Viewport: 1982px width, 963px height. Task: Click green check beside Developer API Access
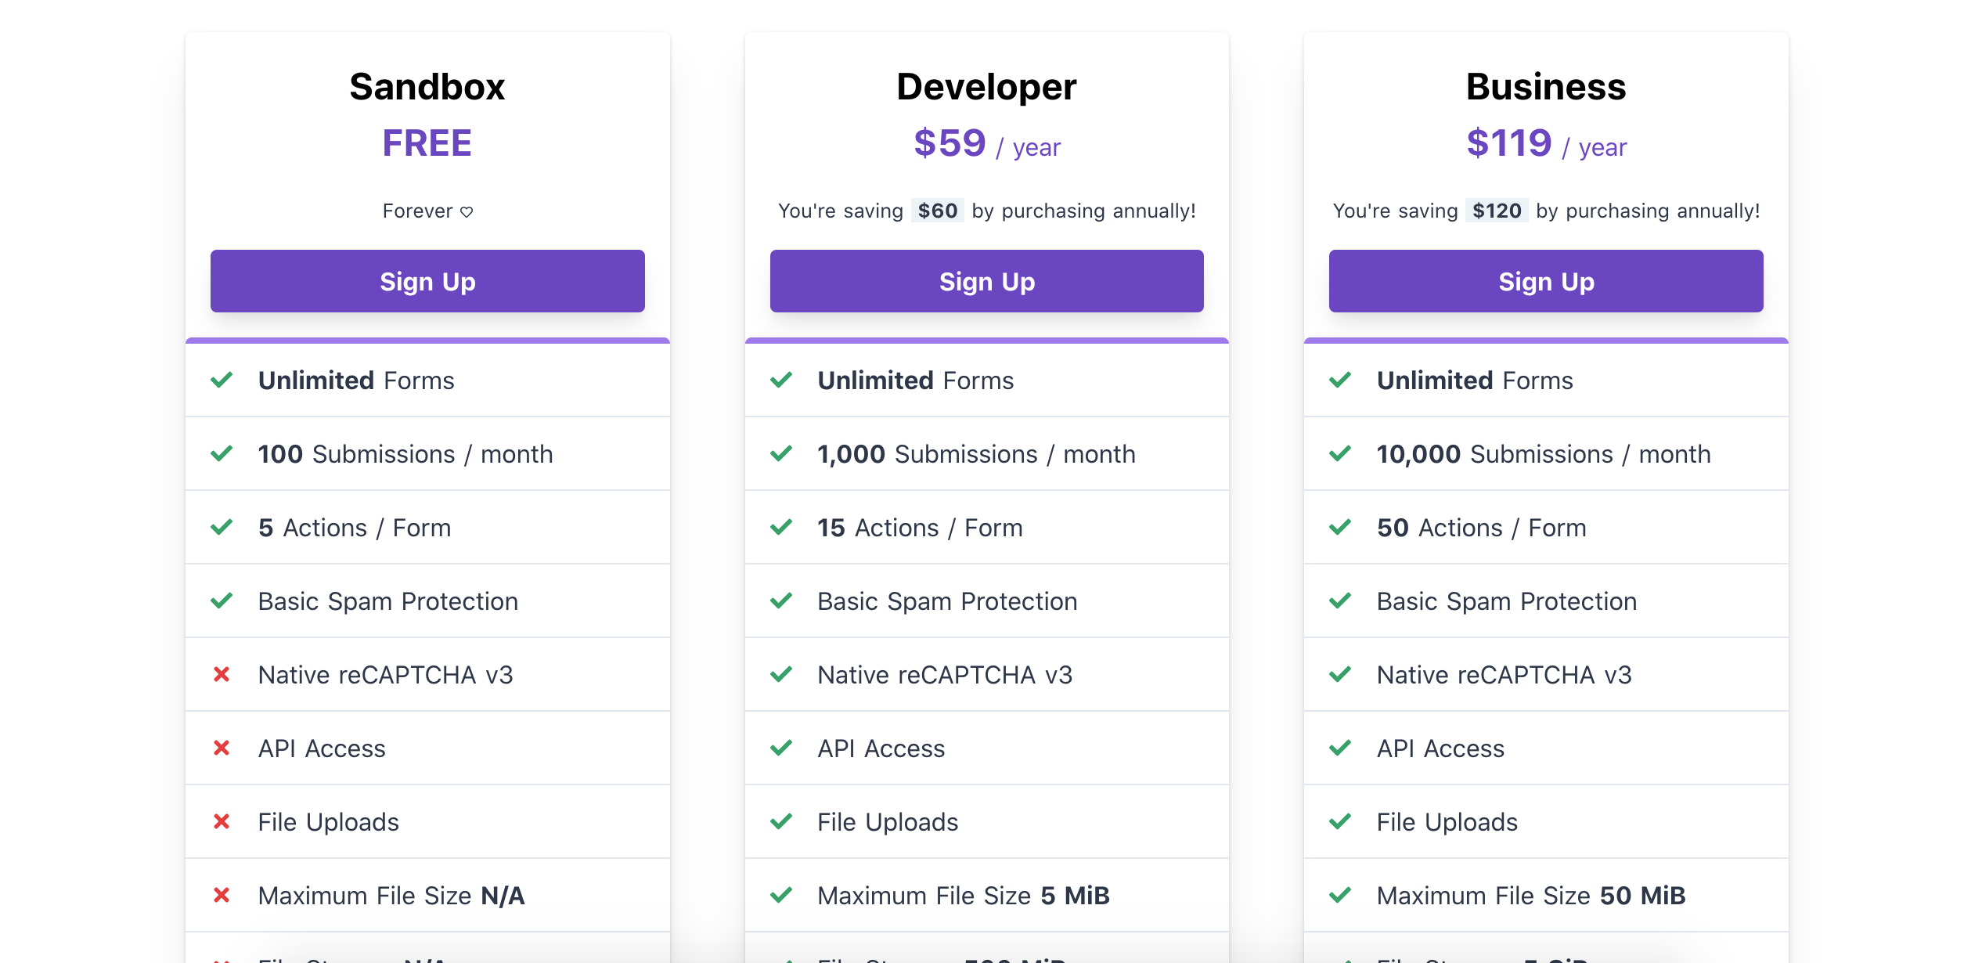click(x=781, y=748)
